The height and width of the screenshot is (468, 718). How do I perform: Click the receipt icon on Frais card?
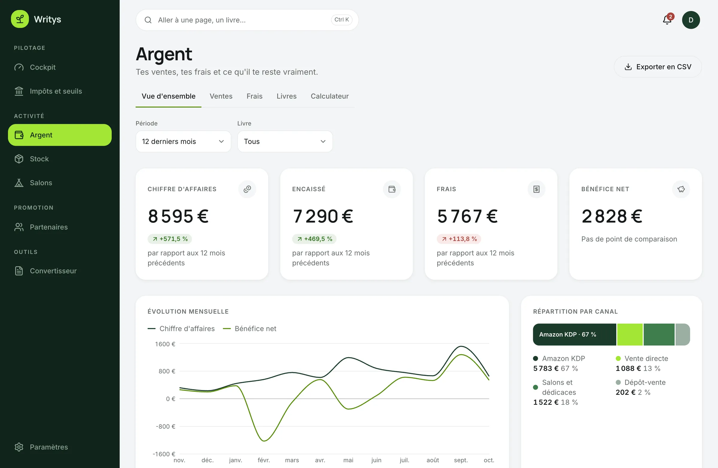[536, 189]
